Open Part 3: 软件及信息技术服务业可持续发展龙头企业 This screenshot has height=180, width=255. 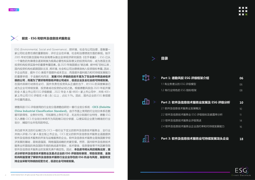[x=195, y=138]
